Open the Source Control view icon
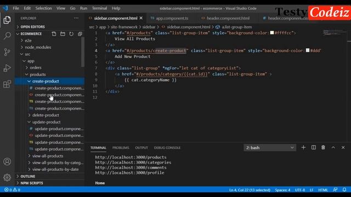Viewport: 351px width, 197px height. coord(7,52)
